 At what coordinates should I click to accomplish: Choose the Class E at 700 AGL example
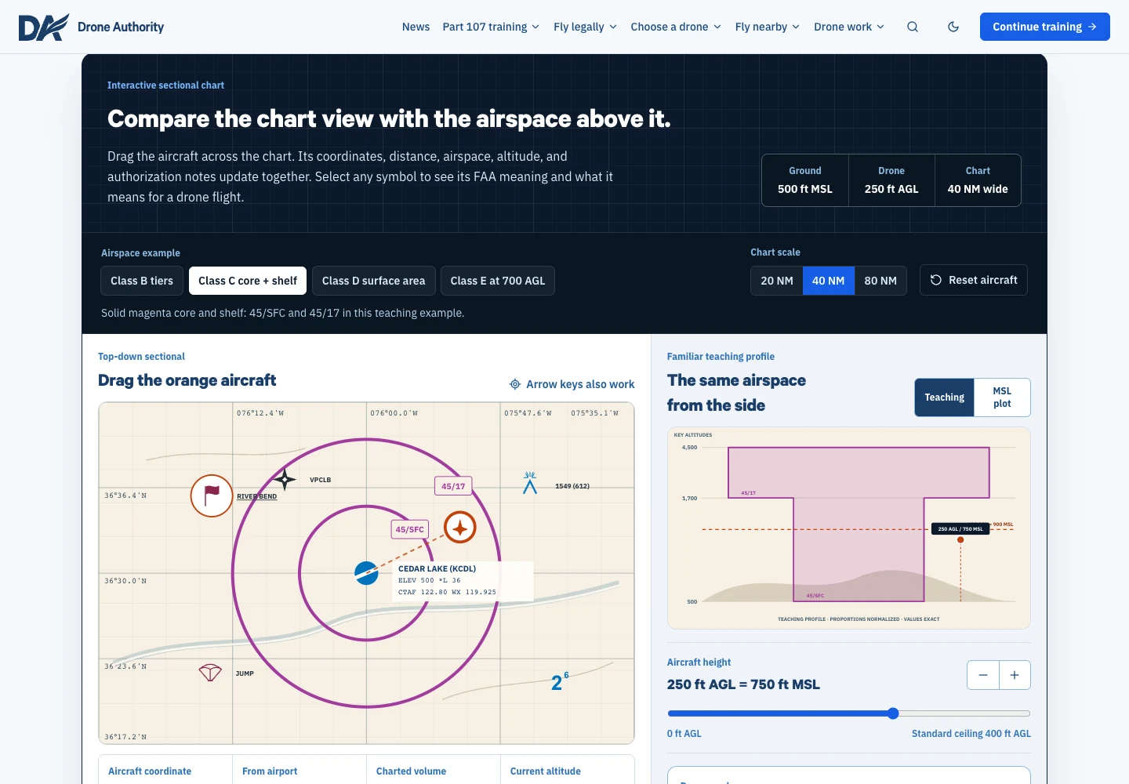tap(498, 281)
